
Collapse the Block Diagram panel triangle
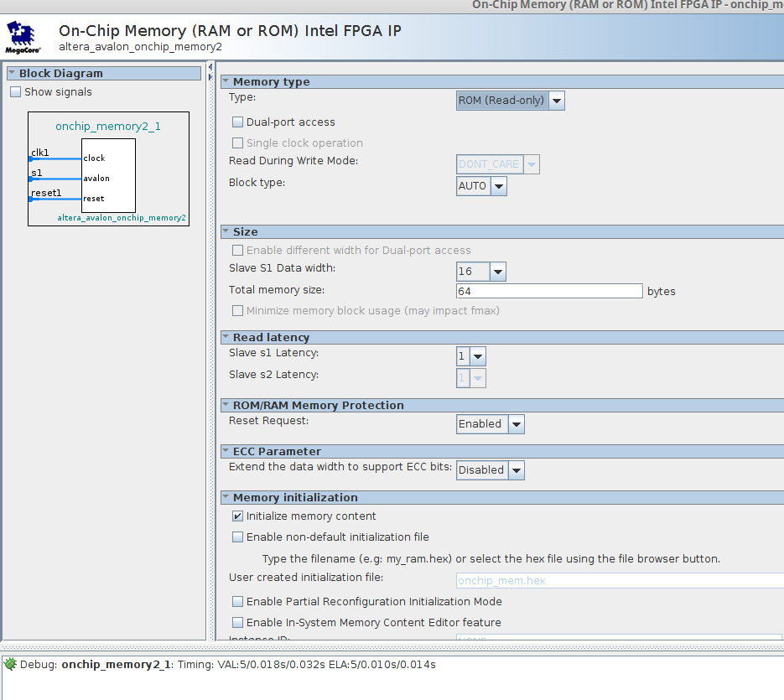[x=12, y=74]
